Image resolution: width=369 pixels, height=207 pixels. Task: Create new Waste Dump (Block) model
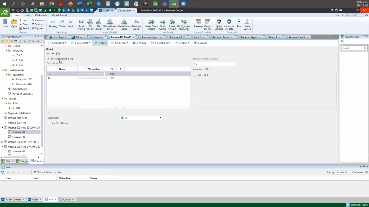[151, 25]
